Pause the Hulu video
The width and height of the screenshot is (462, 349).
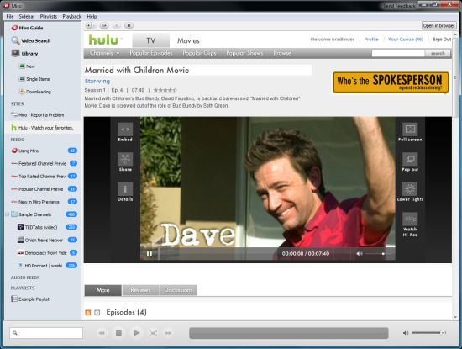pyautogui.click(x=150, y=254)
